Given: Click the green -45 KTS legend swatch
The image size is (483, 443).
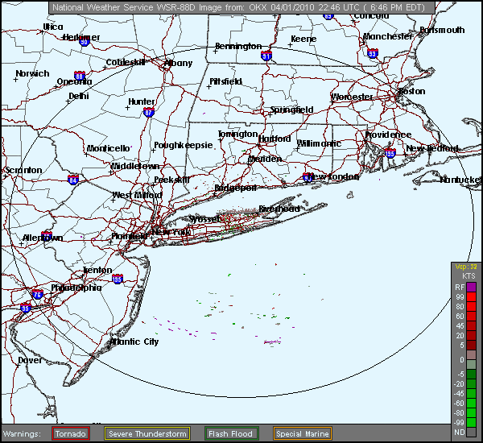Looking at the screenshot, I should pos(471,393).
